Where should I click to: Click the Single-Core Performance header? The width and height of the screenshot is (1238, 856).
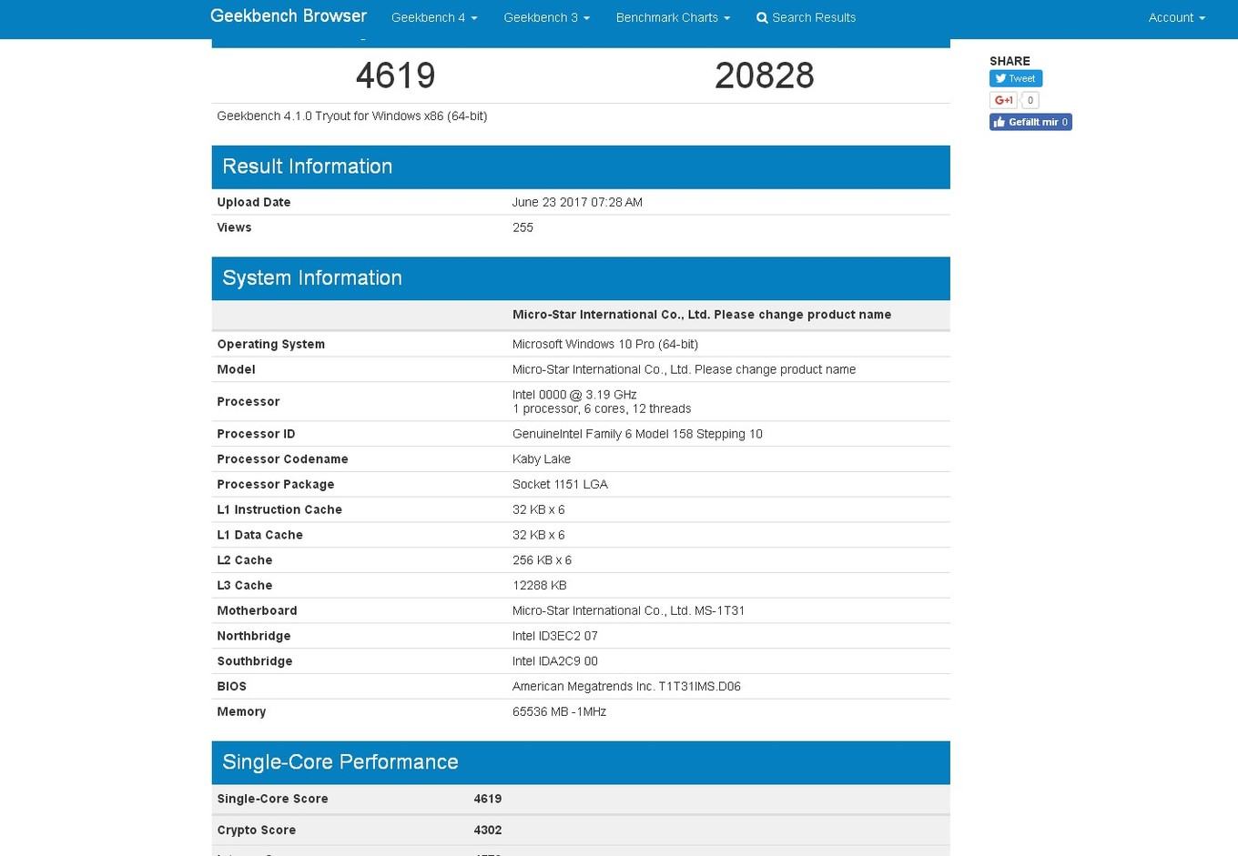tap(581, 762)
